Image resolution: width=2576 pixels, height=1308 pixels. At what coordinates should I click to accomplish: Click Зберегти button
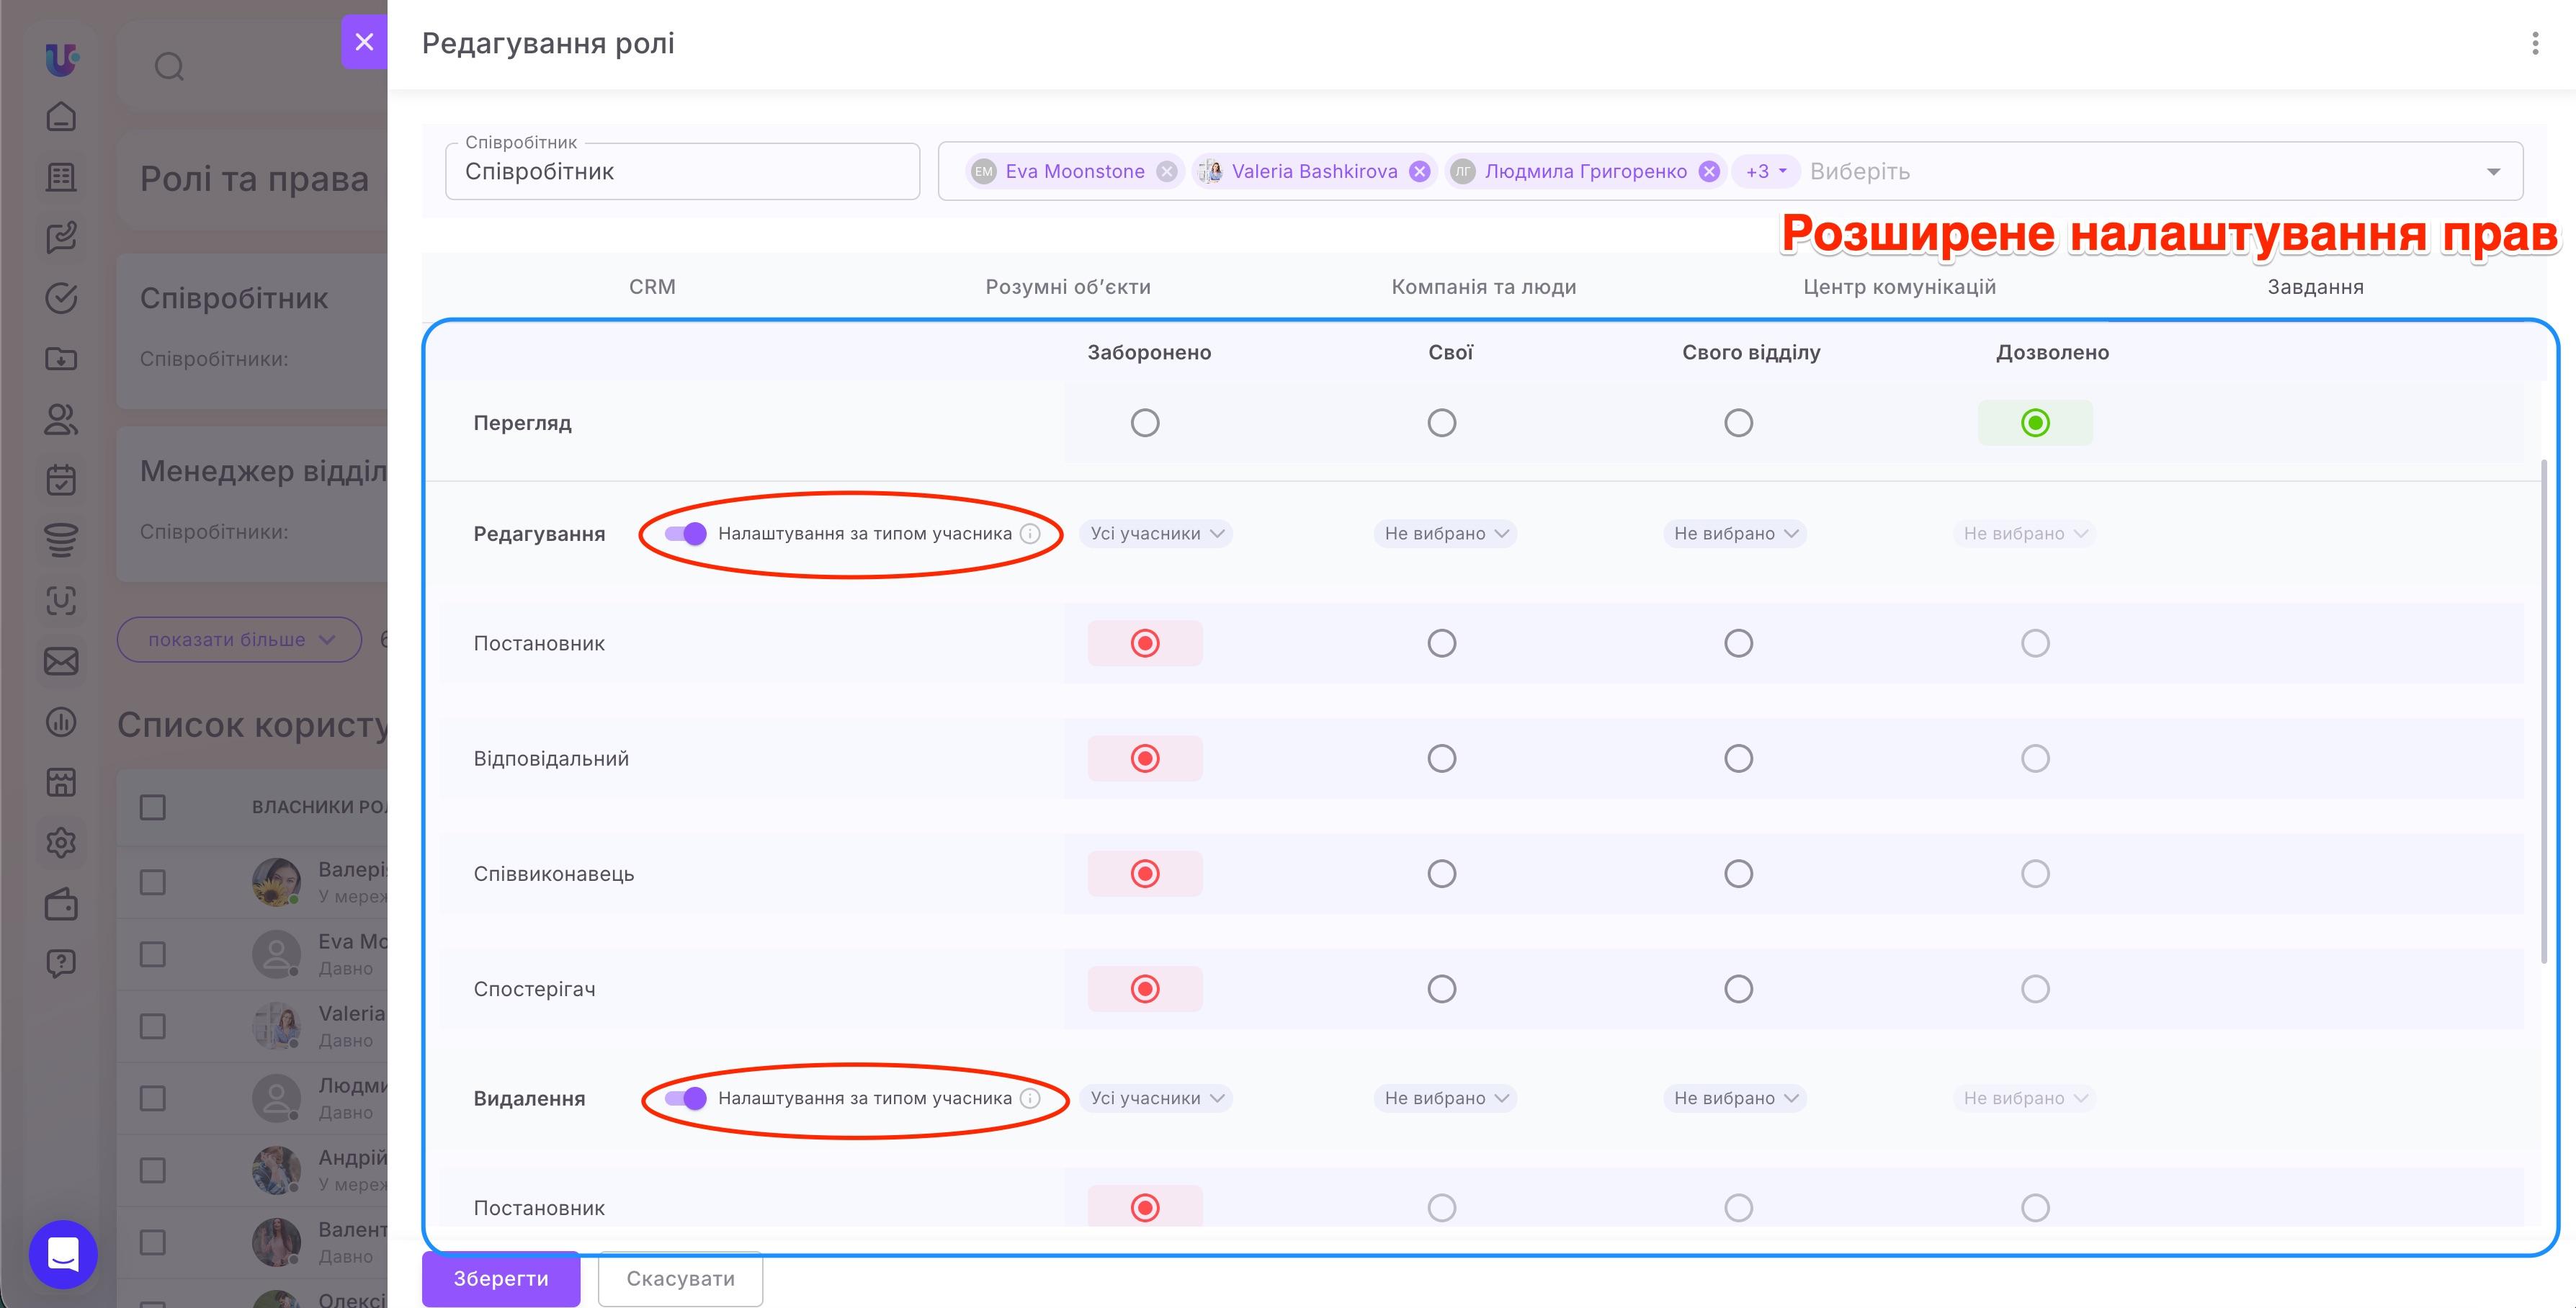point(501,1278)
